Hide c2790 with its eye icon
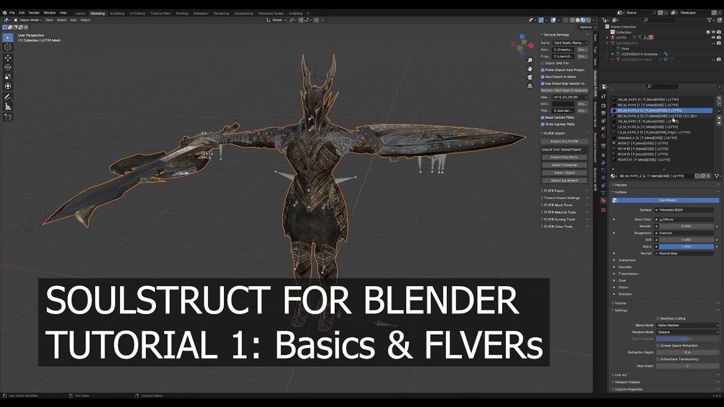Image resolution: width=724 pixels, height=407 pixels. (x=713, y=37)
